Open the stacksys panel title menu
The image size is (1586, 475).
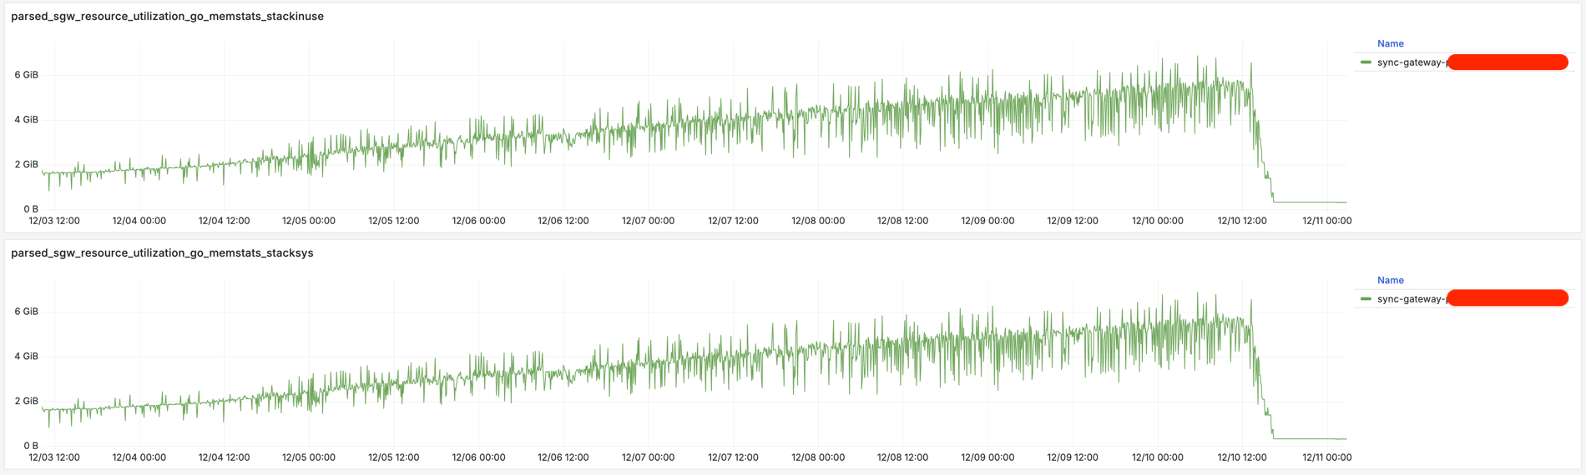[162, 252]
